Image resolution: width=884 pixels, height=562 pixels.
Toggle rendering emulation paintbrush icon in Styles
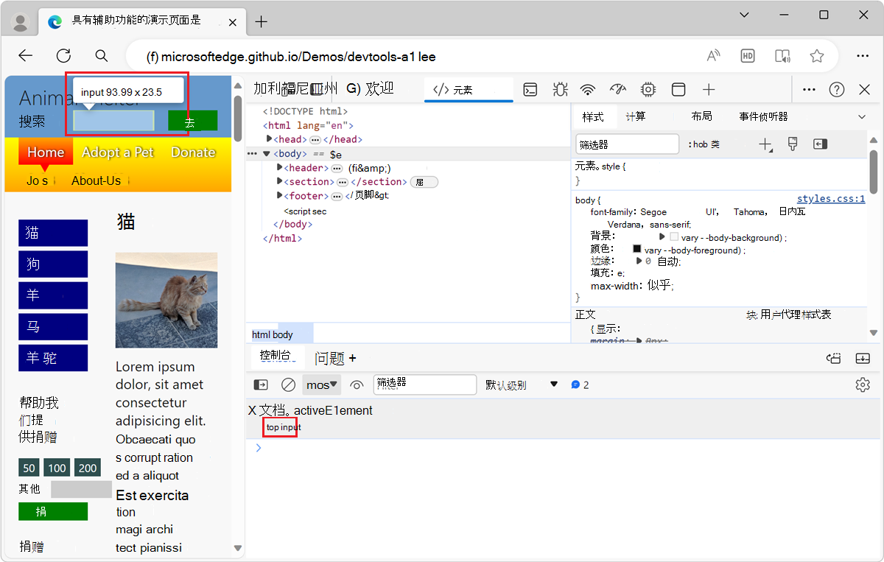(793, 144)
